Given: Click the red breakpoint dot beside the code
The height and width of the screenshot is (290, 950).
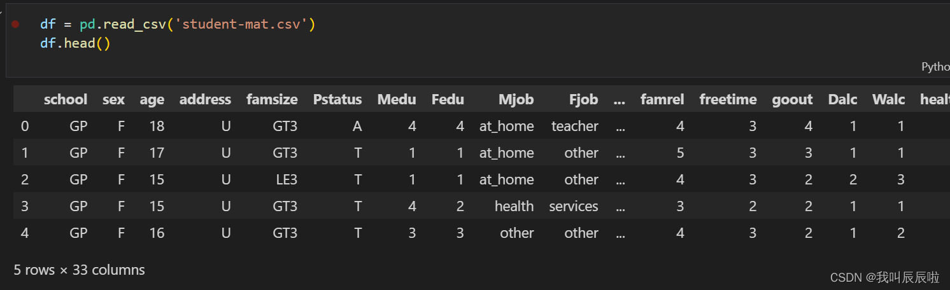Looking at the screenshot, I should pyautogui.click(x=15, y=24).
